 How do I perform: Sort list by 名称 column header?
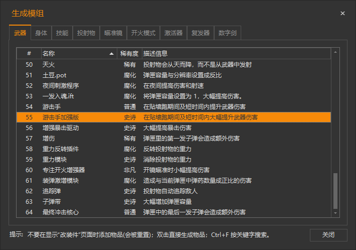(78, 53)
